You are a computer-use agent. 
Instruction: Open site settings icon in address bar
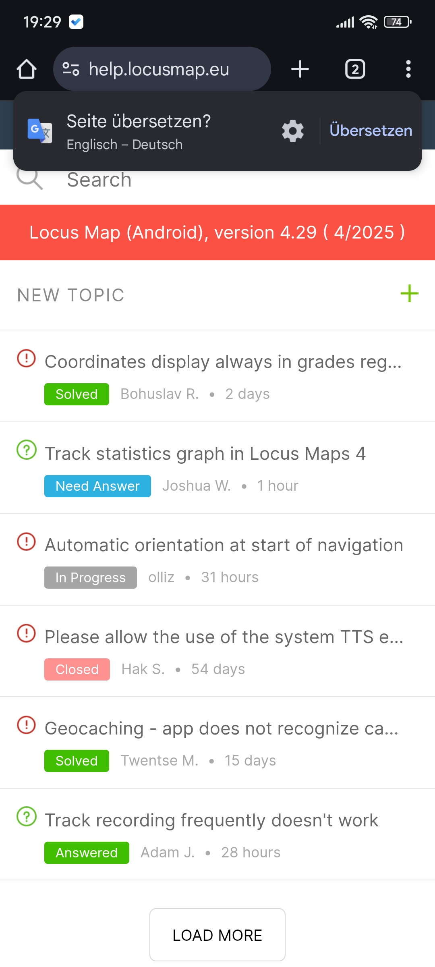point(71,69)
